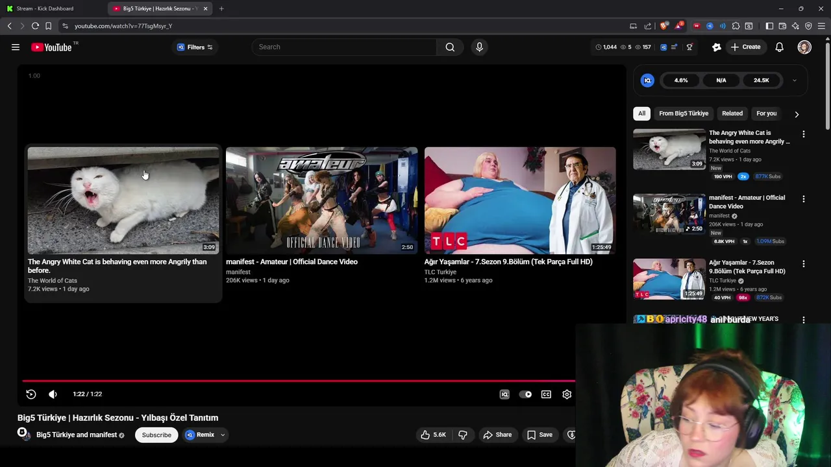The width and height of the screenshot is (831, 467).
Task: Open the Brave Rewards triangle icon
Action: (x=678, y=26)
